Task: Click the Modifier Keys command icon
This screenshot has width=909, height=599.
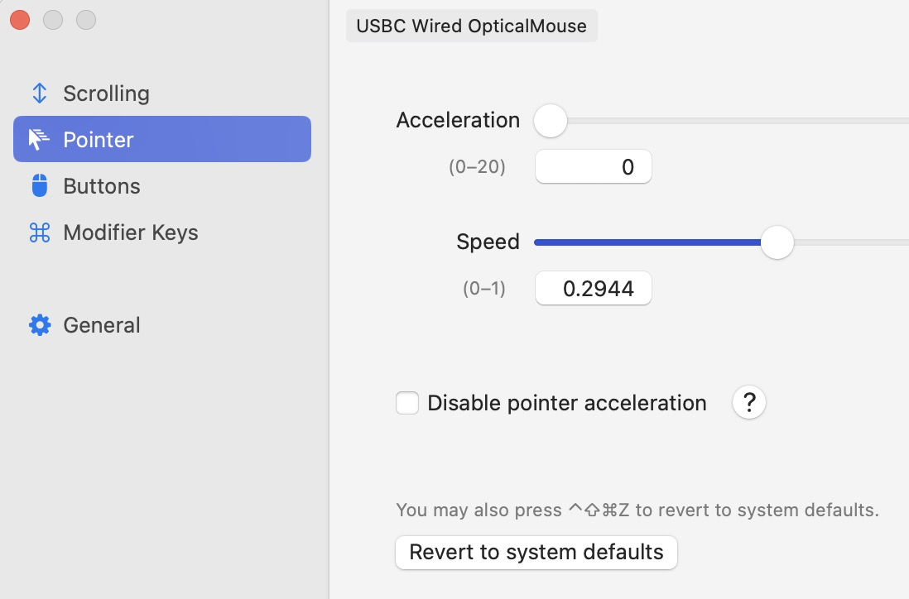Action: pyautogui.click(x=39, y=232)
